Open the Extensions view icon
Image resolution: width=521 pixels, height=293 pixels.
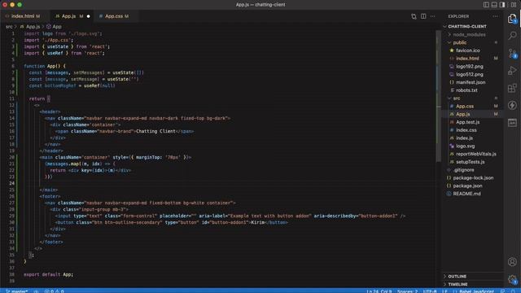pos(512,88)
